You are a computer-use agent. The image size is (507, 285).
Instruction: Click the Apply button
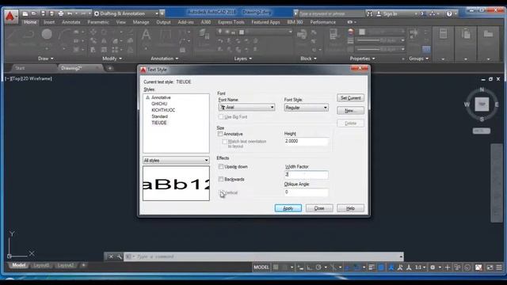click(288, 208)
